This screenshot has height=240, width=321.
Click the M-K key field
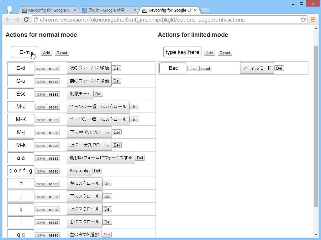pos(21,119)
